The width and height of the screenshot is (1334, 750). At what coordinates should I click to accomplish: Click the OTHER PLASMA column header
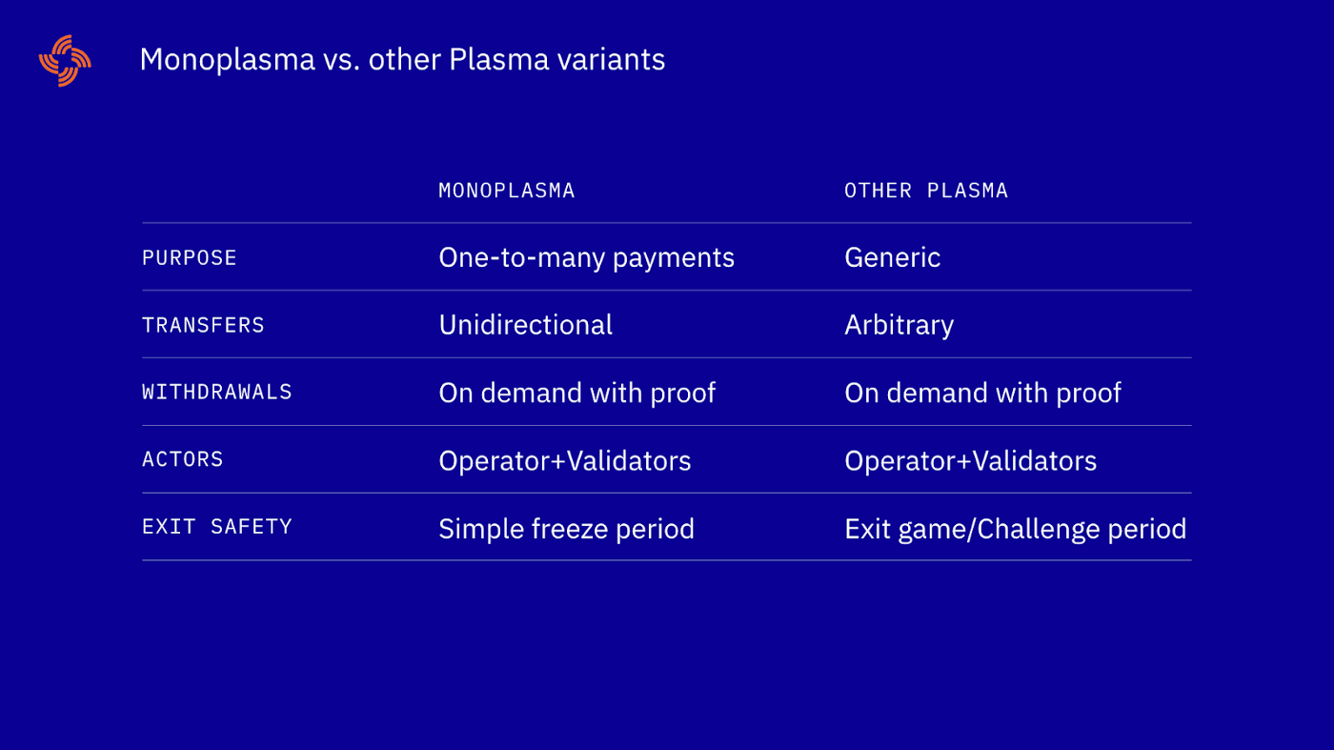coord(926,191)
